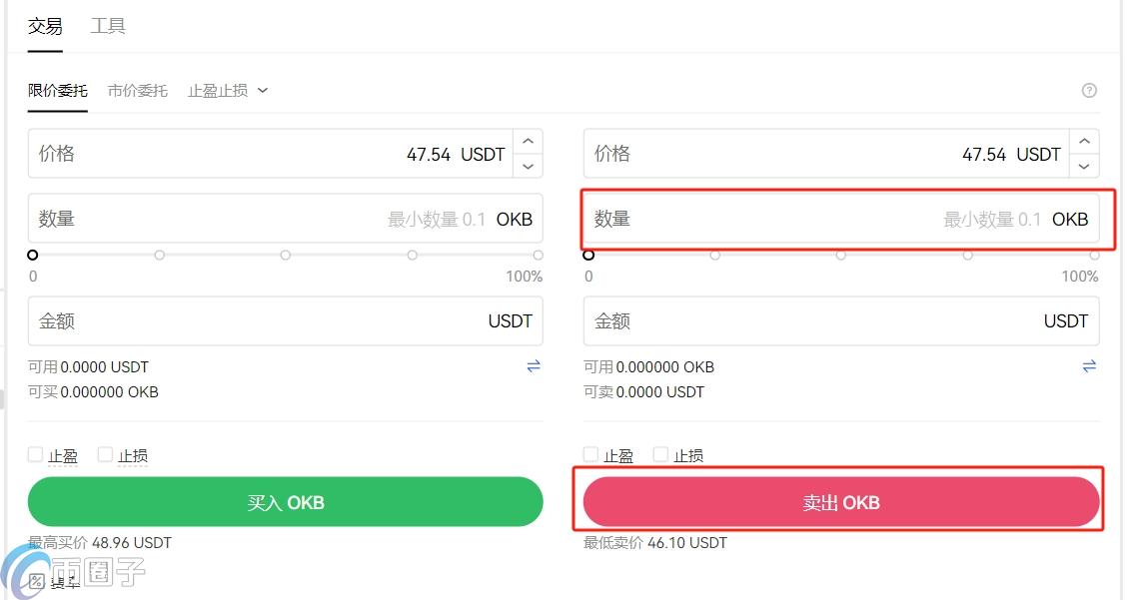
Task: Click the up arrow to increase buy price
Action: point(528,141)
